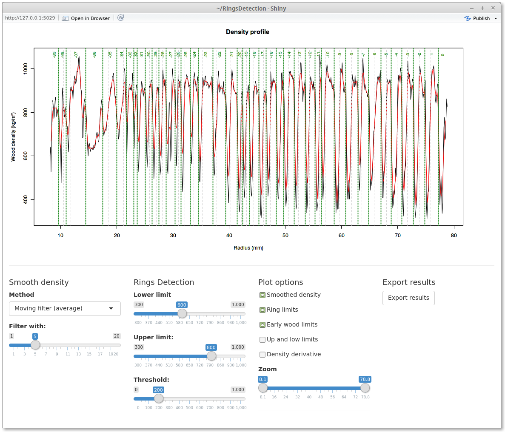Click the y-axis tick label 1000
Viewport: 505px width, 432px height.
26,69
